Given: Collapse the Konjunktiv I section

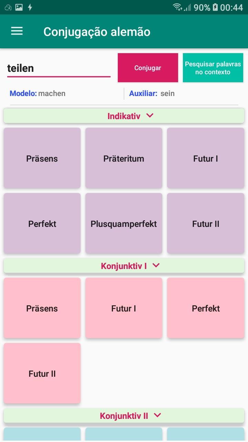Looking at the screenshot, I should click(x=124, y=266).
